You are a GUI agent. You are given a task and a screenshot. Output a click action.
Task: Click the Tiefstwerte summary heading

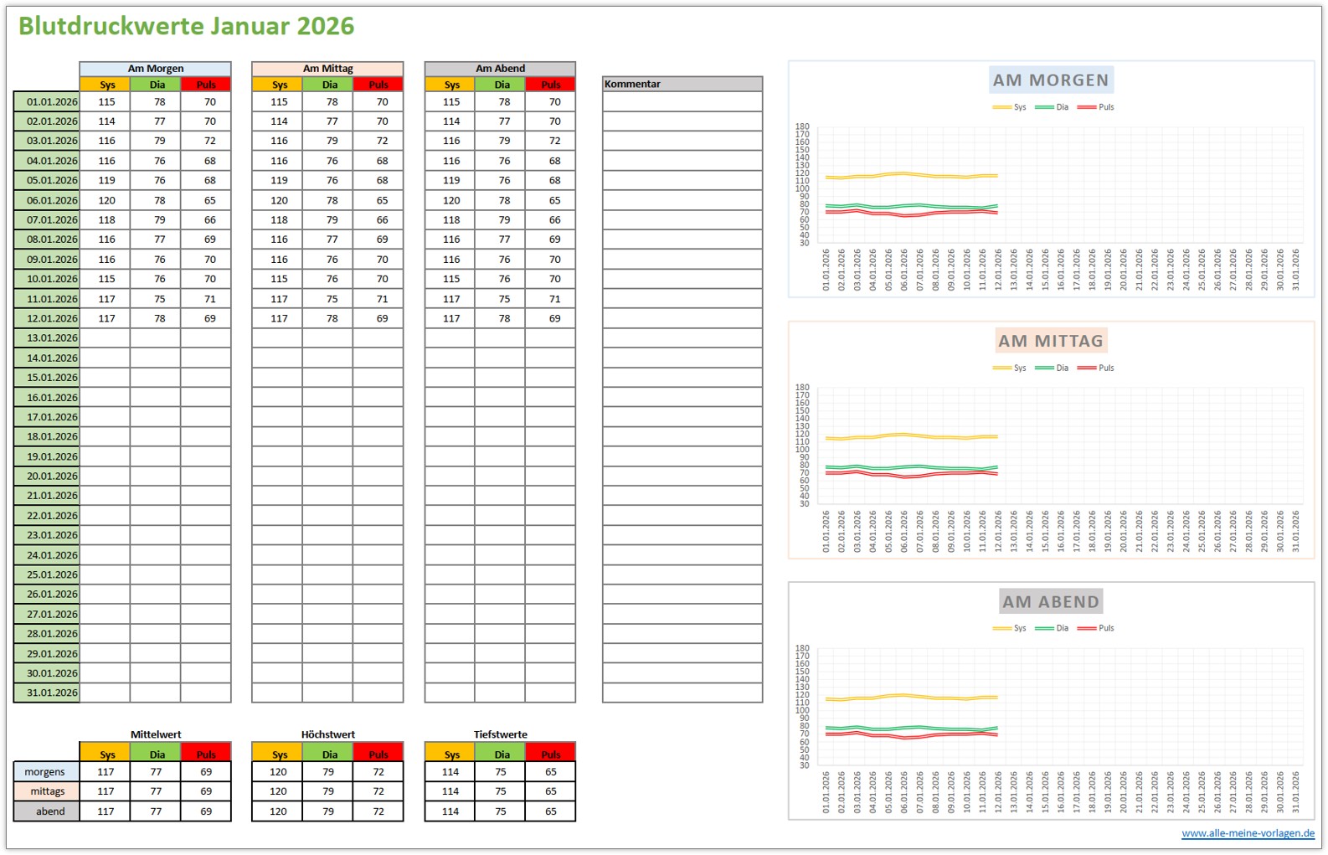tap(500, 734)
